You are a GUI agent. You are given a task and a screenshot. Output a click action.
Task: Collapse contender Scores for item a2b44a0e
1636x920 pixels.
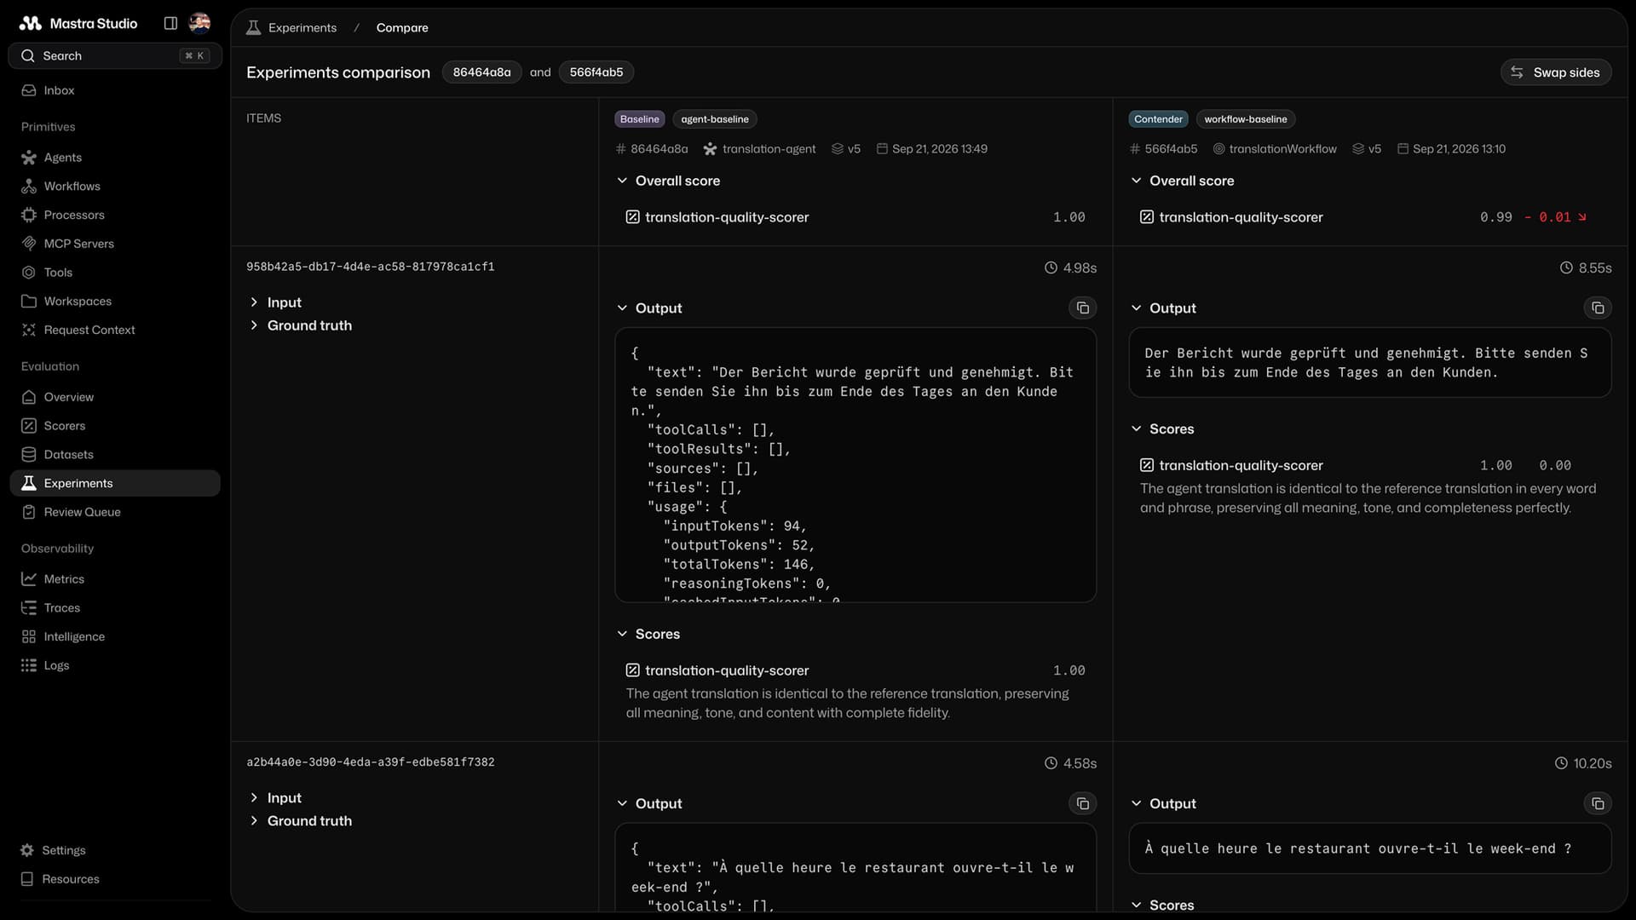1162,905
